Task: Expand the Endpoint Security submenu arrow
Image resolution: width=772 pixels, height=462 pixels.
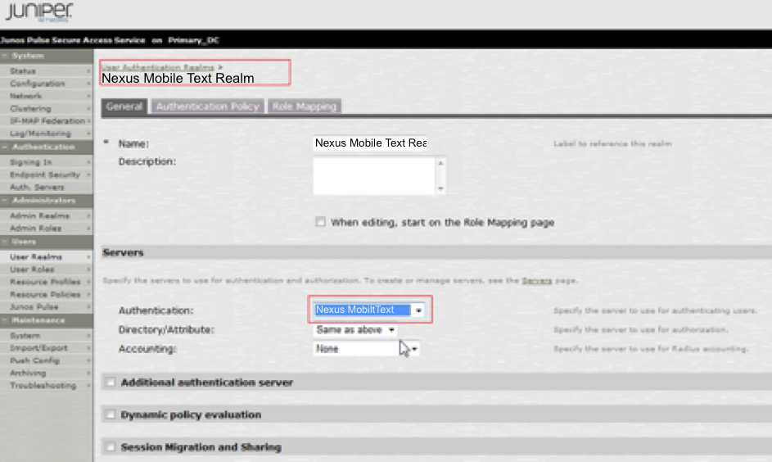Action: pos(88,174)
